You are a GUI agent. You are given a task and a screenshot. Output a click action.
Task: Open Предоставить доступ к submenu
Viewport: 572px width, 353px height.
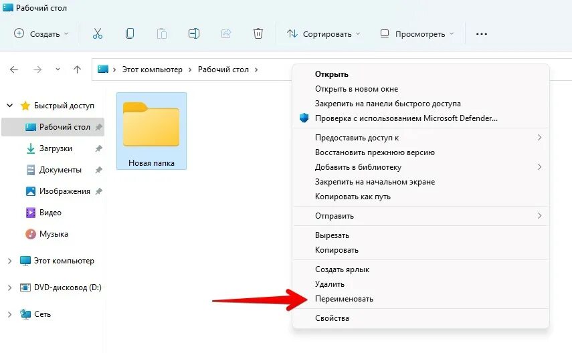click(421, 138)
